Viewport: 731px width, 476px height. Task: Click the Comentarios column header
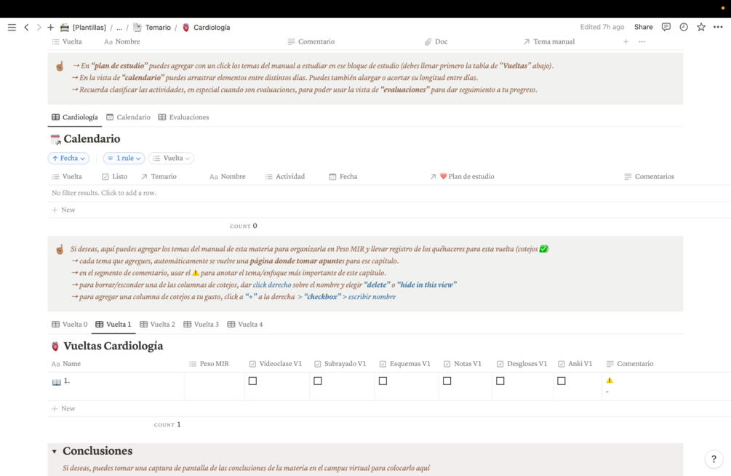(649, 176)
